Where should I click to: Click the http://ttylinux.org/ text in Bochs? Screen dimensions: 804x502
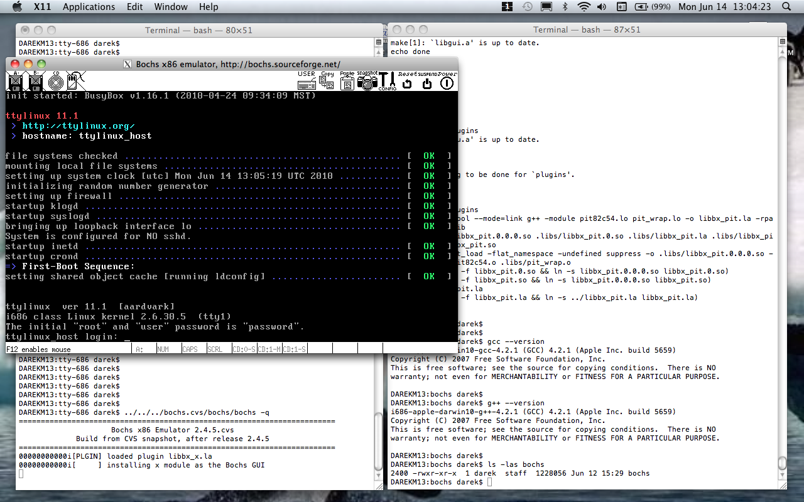pyautogui.click(x=79, y=126)
